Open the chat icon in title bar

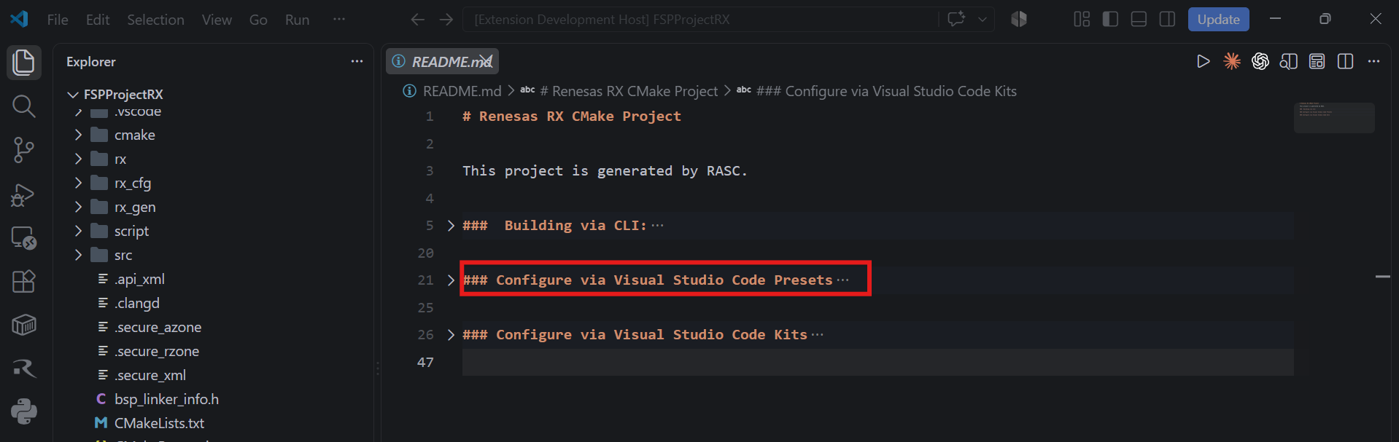point(956,19)
